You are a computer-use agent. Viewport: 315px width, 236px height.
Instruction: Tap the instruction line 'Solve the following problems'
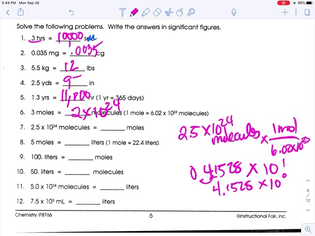60,27
